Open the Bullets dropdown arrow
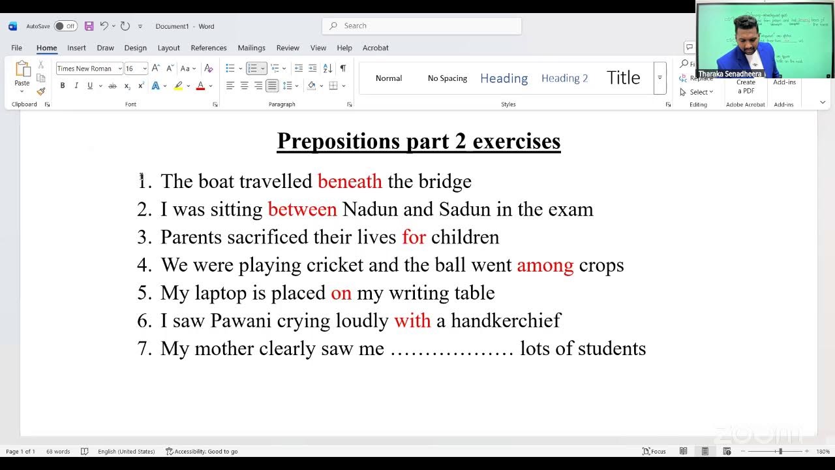 (241, 69)
